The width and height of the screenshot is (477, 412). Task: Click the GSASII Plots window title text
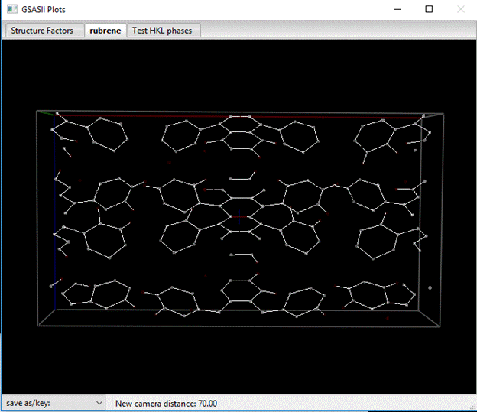click(x=44, y=9)
